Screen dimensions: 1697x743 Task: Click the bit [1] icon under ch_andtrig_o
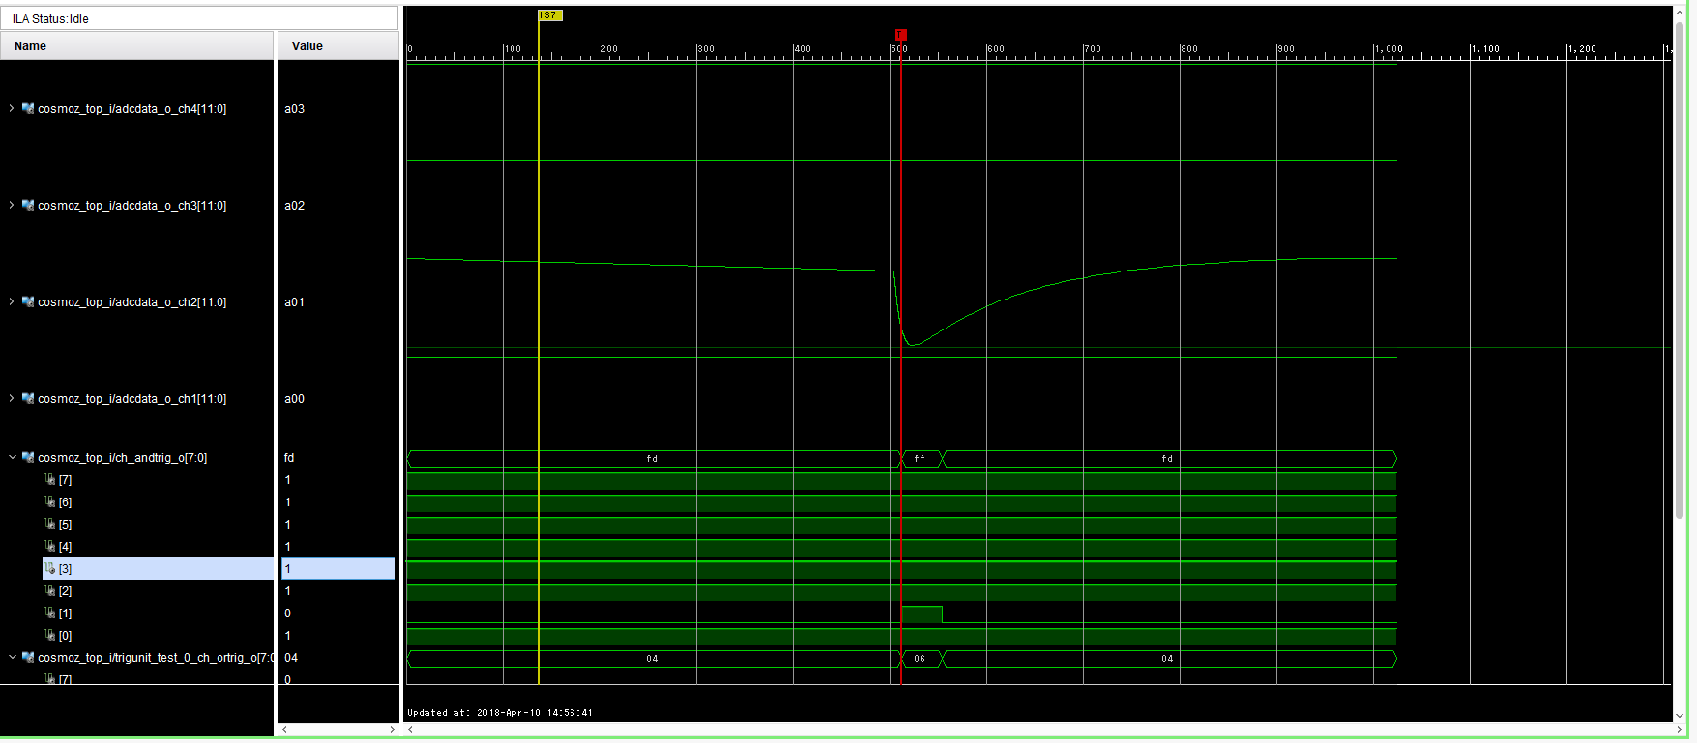[x=49, y=614]
